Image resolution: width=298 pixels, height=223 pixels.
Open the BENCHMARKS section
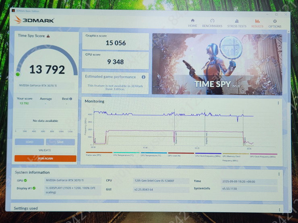click(212, 23)
